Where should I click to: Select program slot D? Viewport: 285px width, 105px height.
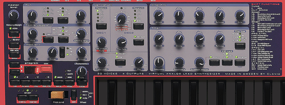point(47,82)
